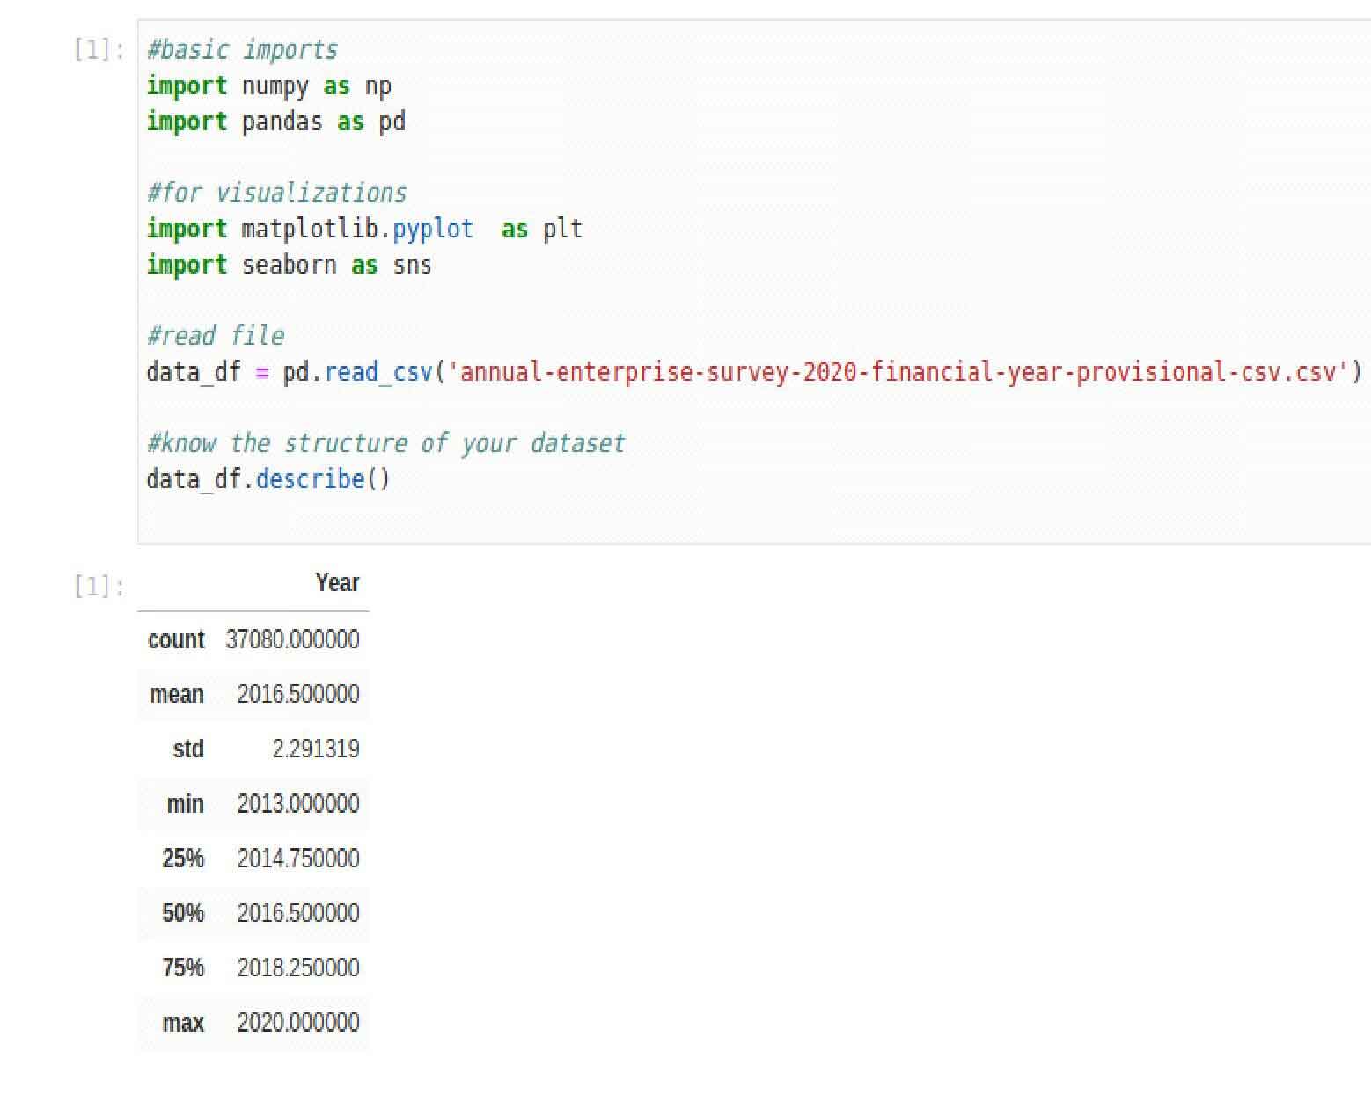Click the '#basic imports' comment line
1371x1096 pixels.
coord(242,50)
